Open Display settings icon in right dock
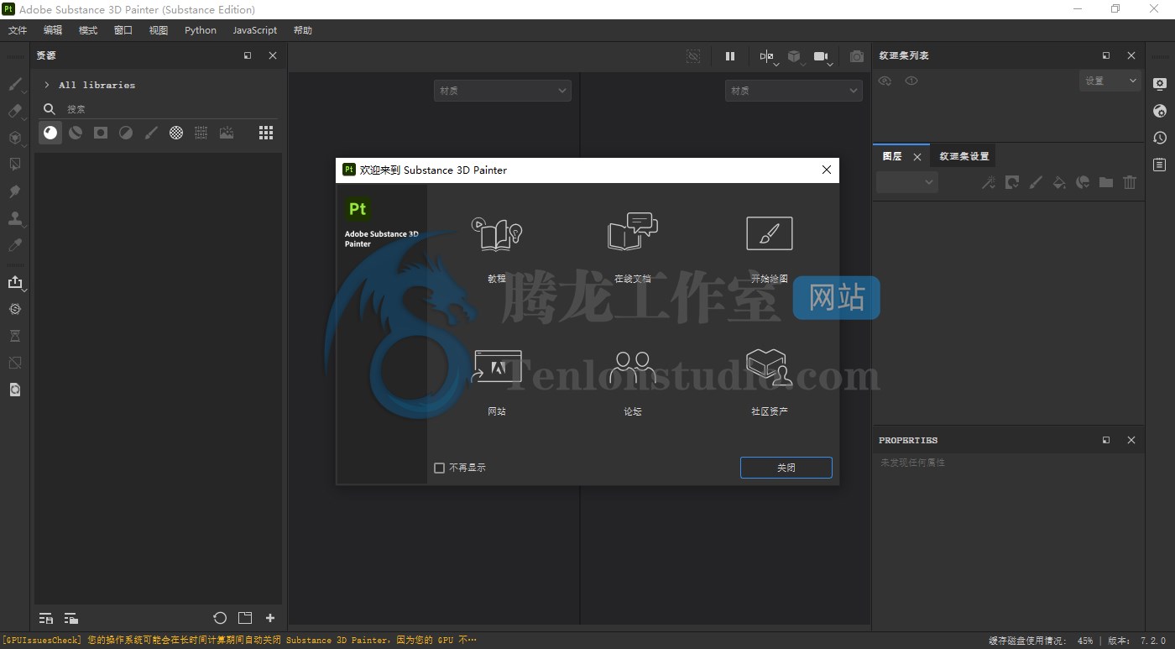Screen dimensions: 1175x649 click(1160, 84)
